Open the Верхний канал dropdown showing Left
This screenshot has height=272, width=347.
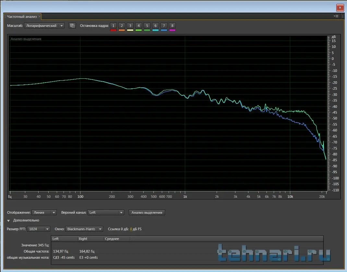106,212
